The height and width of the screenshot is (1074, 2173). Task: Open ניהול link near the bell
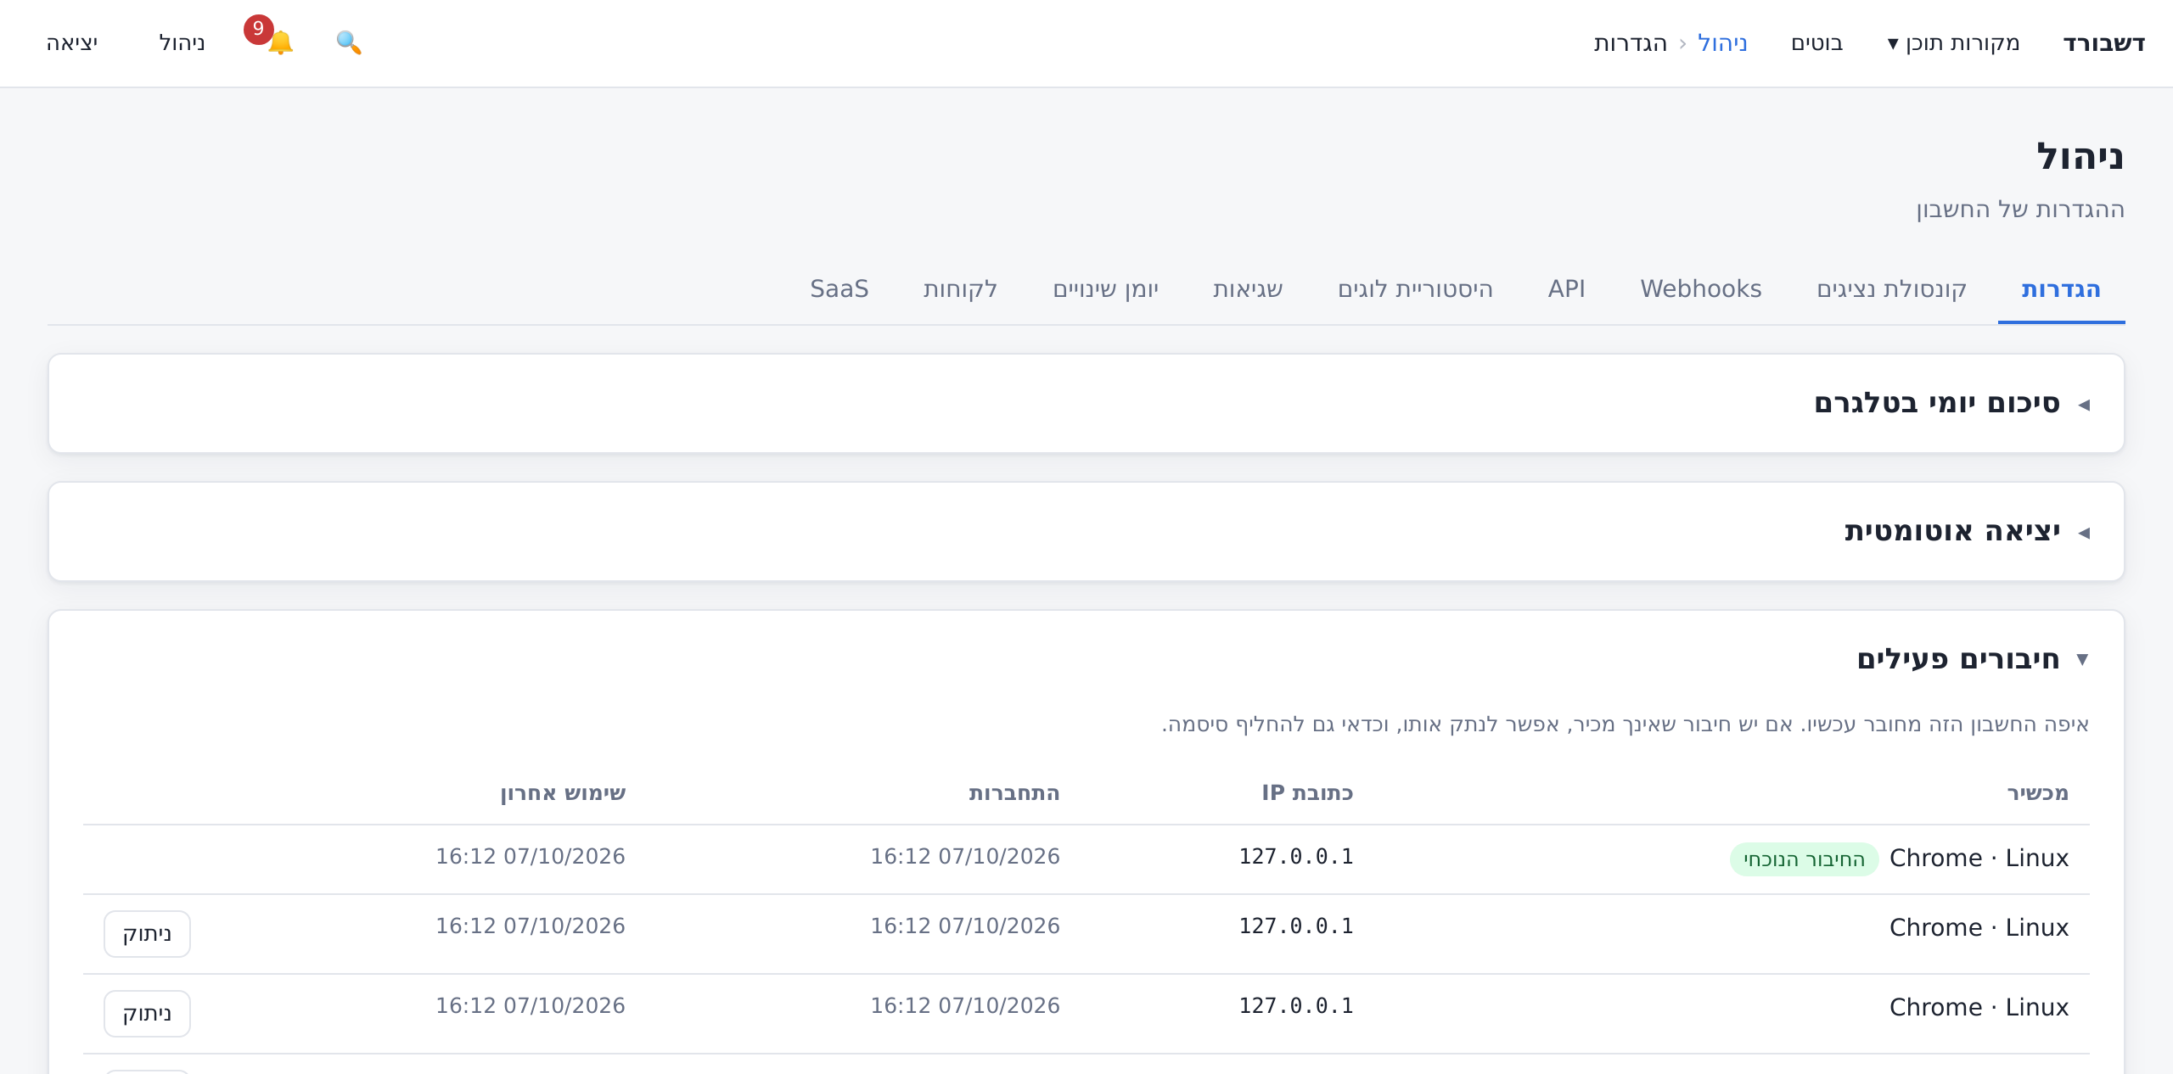(x=182, y=42)
